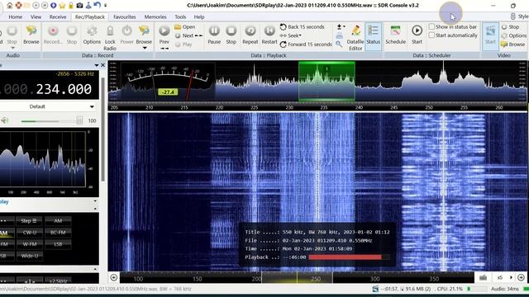Click the Record button in Data Record group
This screenshot has width=529, height=297.
[53, 35]
